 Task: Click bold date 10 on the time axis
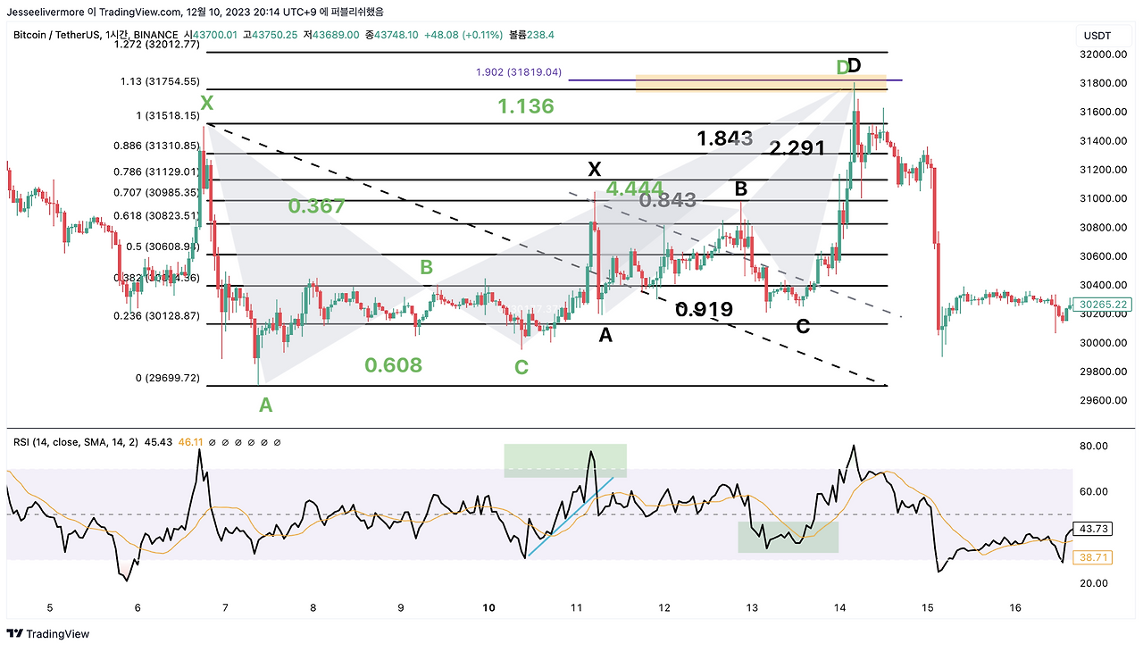point(488,607)
